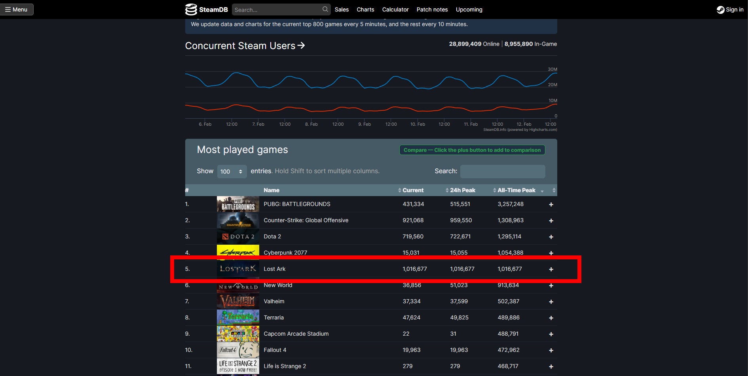Add Counter-Strike: Global Offensive to comparison

(551, 221)
